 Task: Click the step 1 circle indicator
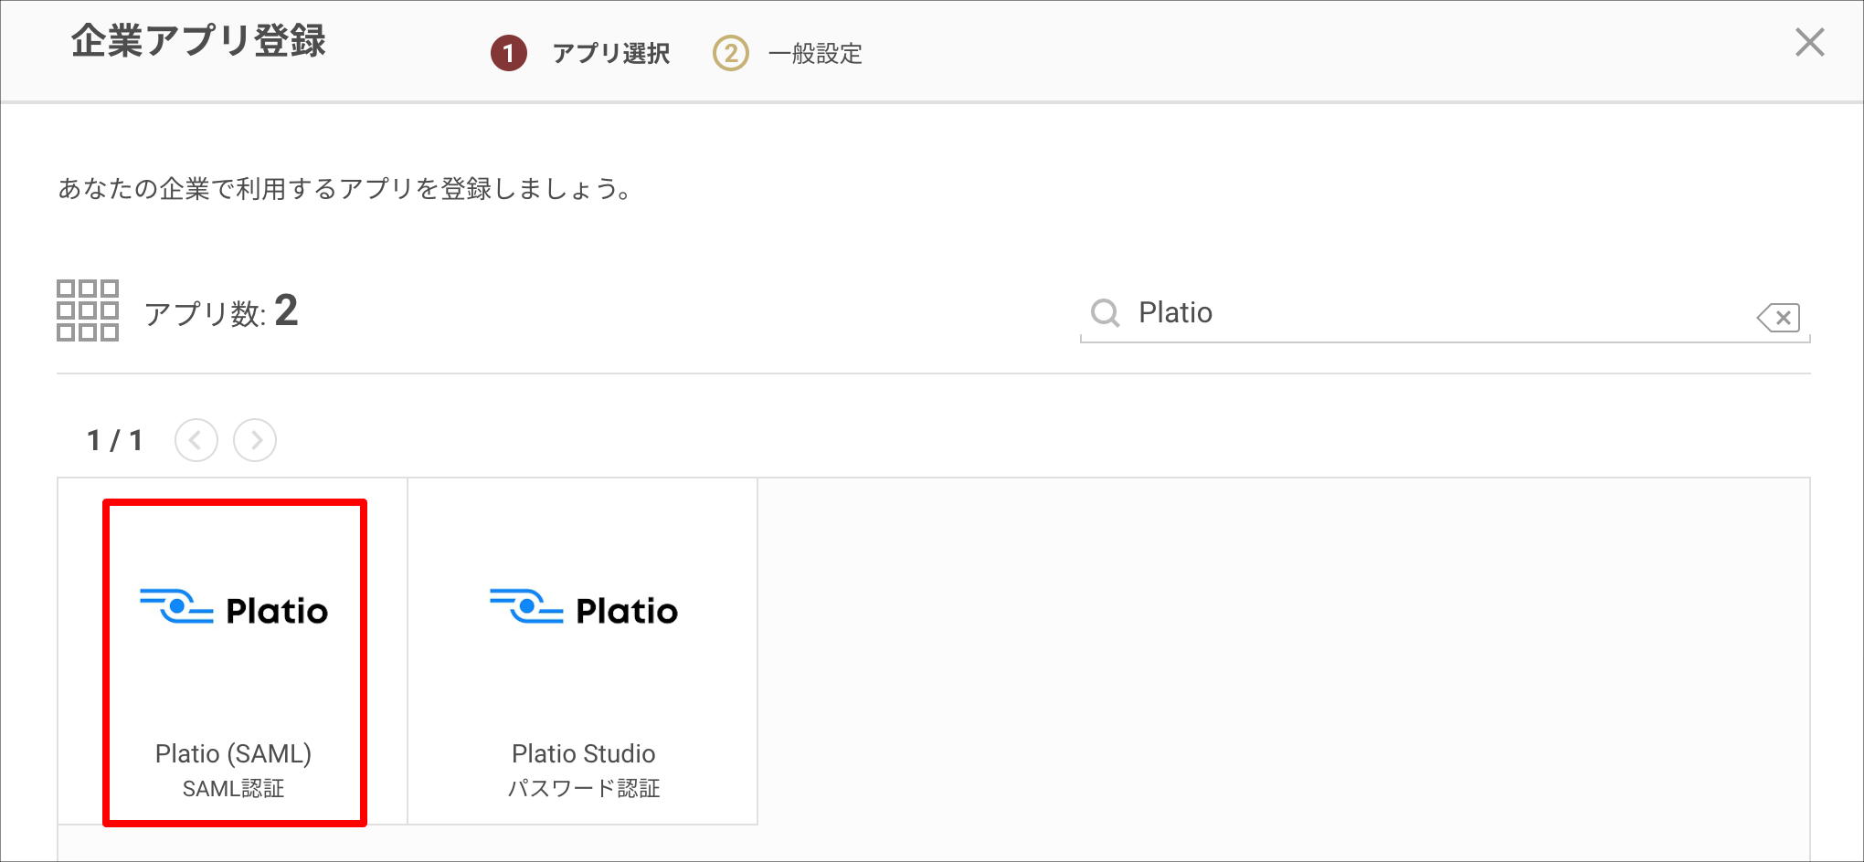click(x=509, y=53)
